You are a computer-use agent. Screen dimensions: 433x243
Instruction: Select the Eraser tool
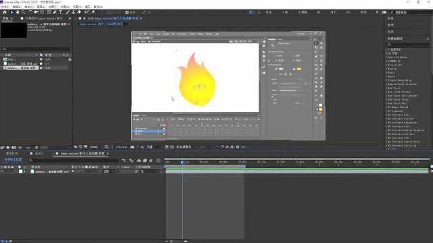pos(79,12)
